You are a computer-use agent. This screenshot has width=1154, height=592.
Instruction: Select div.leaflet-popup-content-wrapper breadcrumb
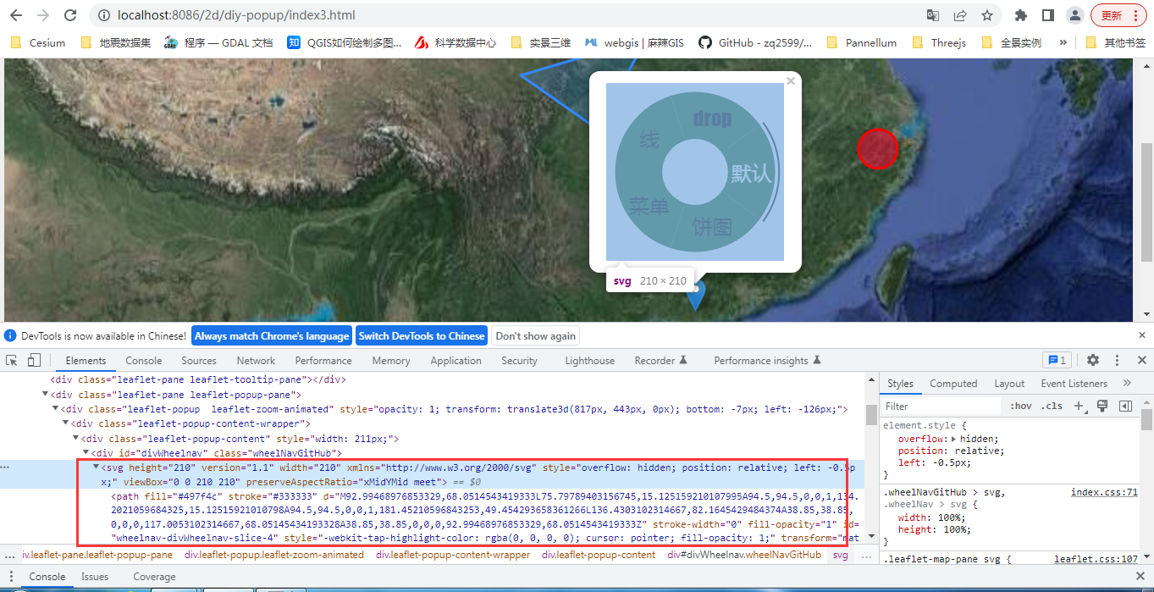click(x=453, y=555)
